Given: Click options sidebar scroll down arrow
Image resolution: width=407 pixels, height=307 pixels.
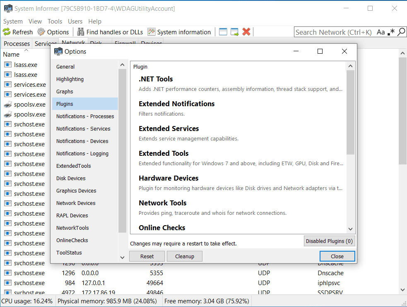Looking at the screenshot, I should (122, 257).
